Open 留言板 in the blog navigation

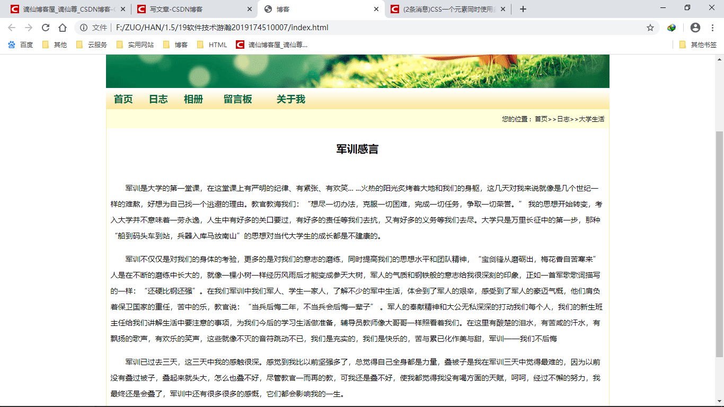(x=237, y=99)
